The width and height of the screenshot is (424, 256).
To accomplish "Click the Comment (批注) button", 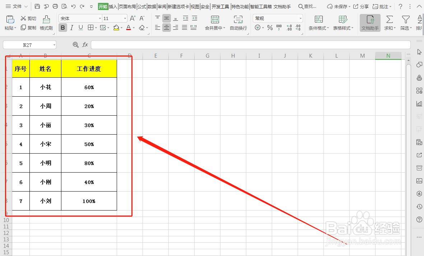I will tap(382, 6).
